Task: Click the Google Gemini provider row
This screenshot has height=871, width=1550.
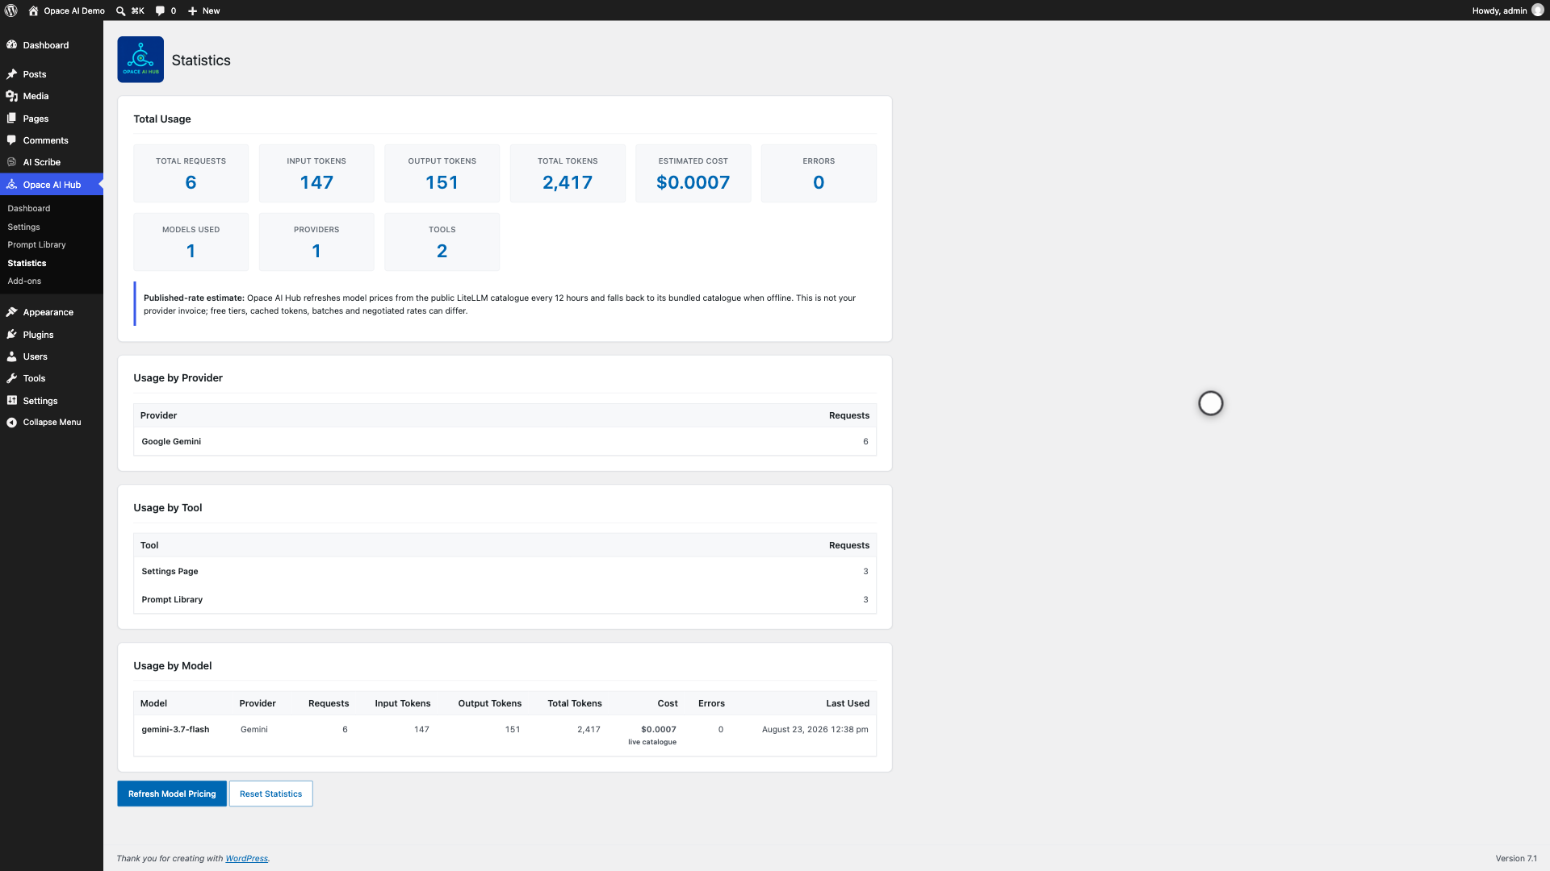Action: click(505, 441)
